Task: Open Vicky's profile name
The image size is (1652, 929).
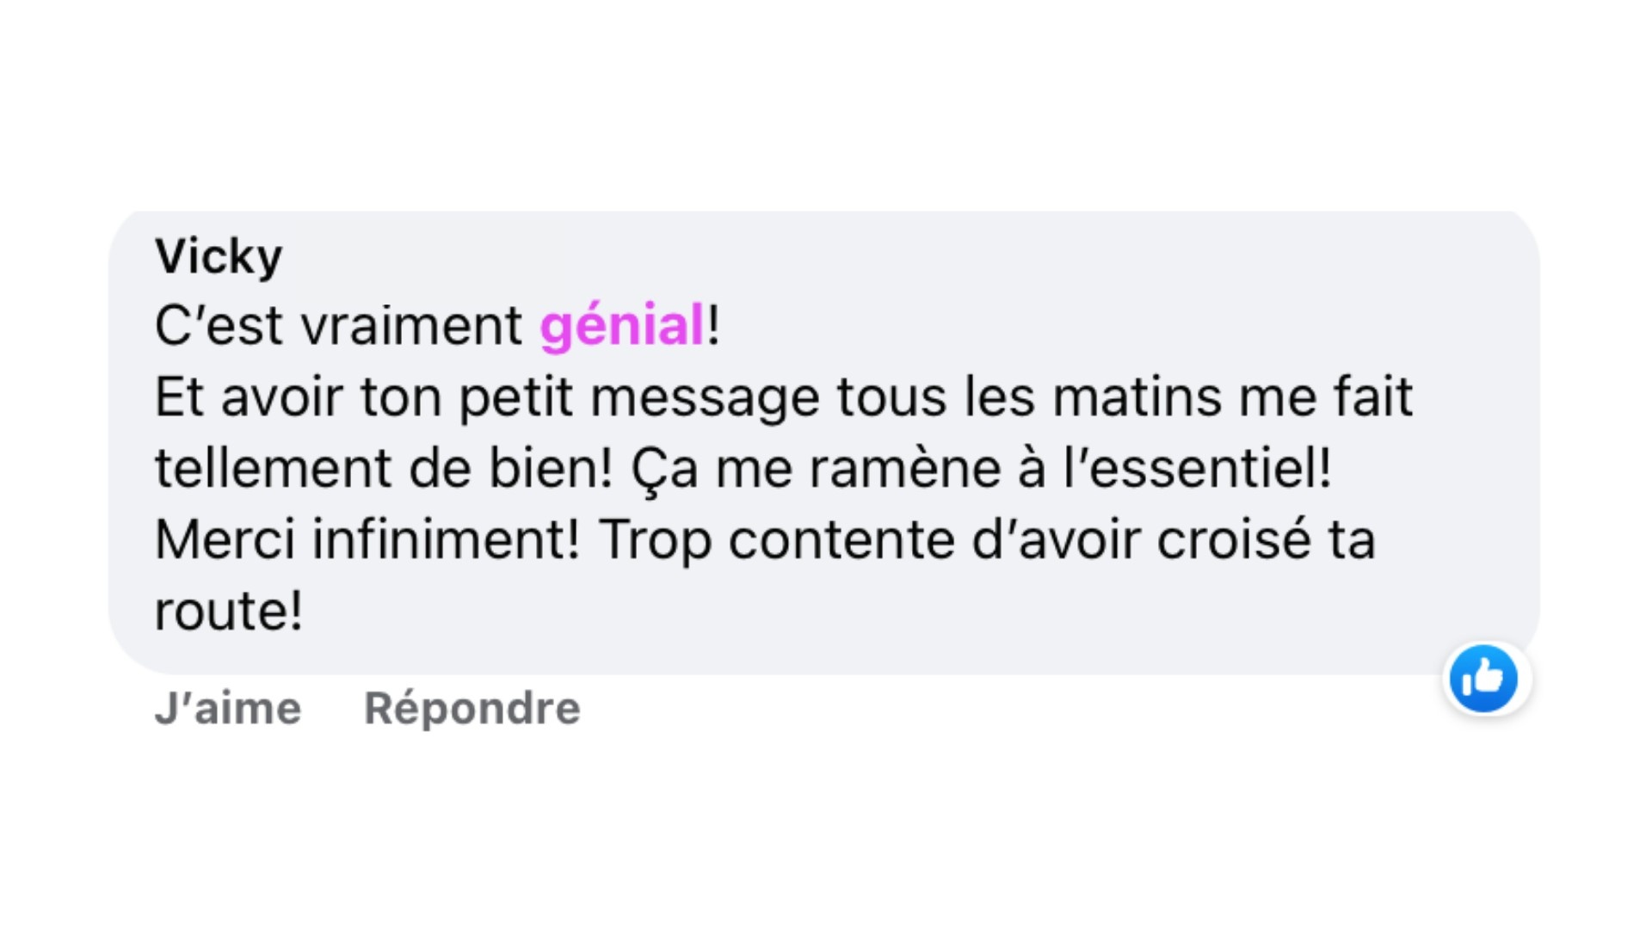Action: (219, 256)
